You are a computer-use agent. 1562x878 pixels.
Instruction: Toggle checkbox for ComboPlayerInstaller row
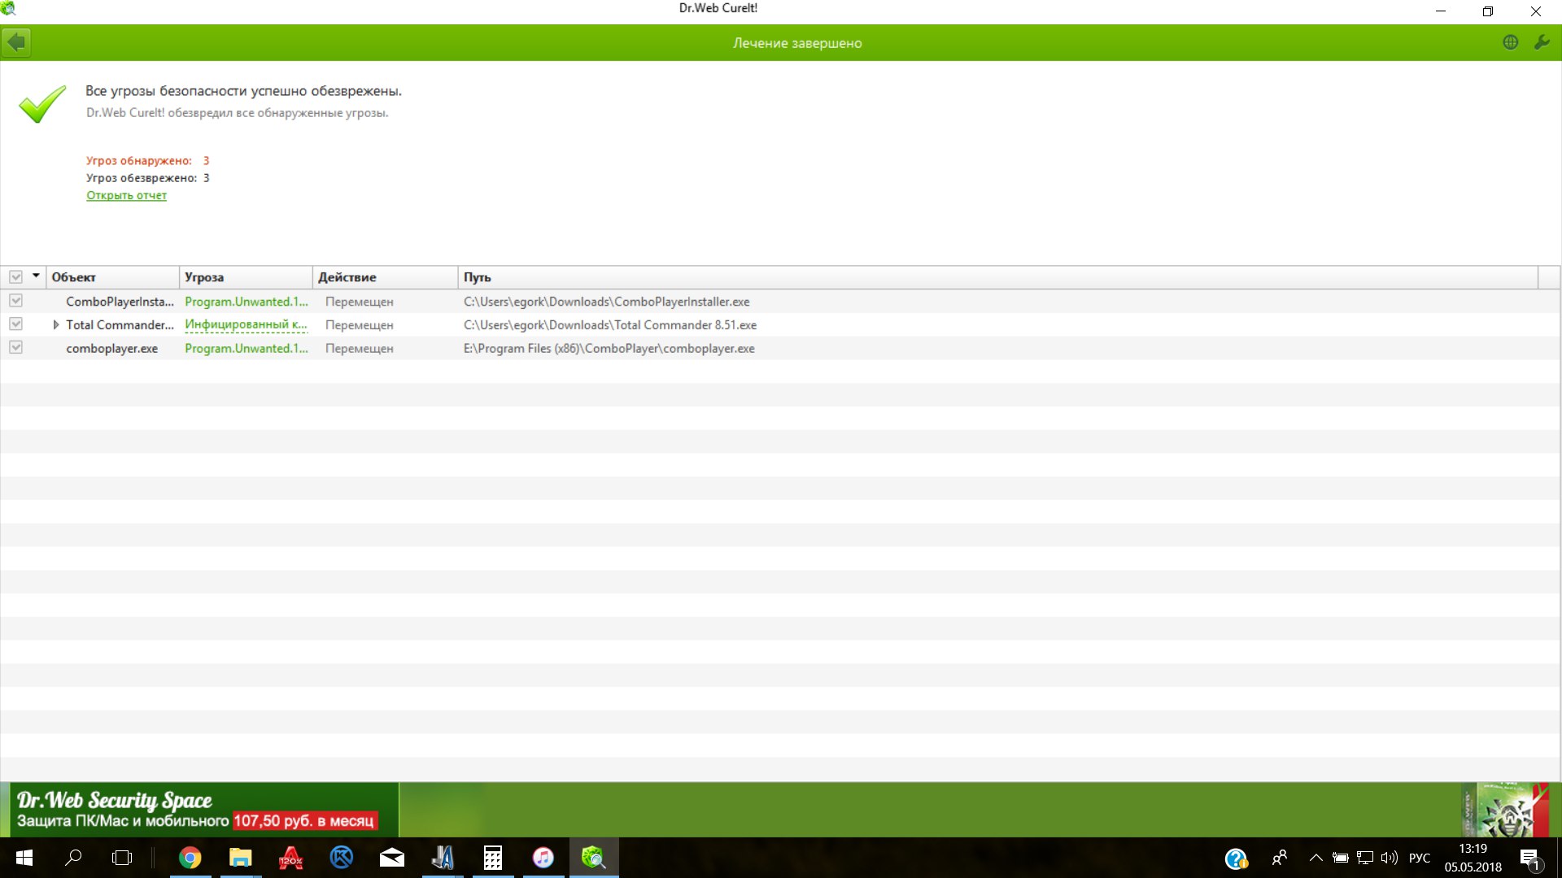pos(15,301)
